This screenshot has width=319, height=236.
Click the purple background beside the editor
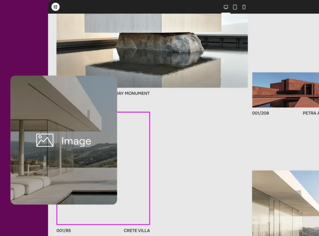coord(23,38)
